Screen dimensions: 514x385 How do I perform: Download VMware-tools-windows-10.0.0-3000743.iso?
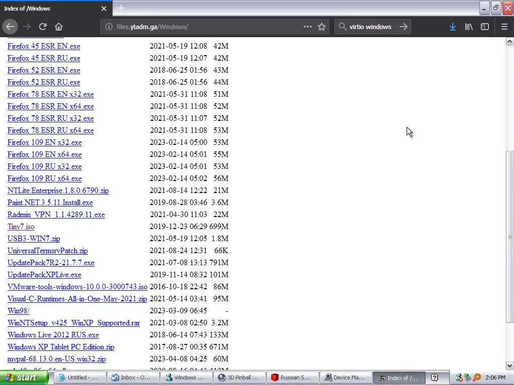tap(77, 287)
